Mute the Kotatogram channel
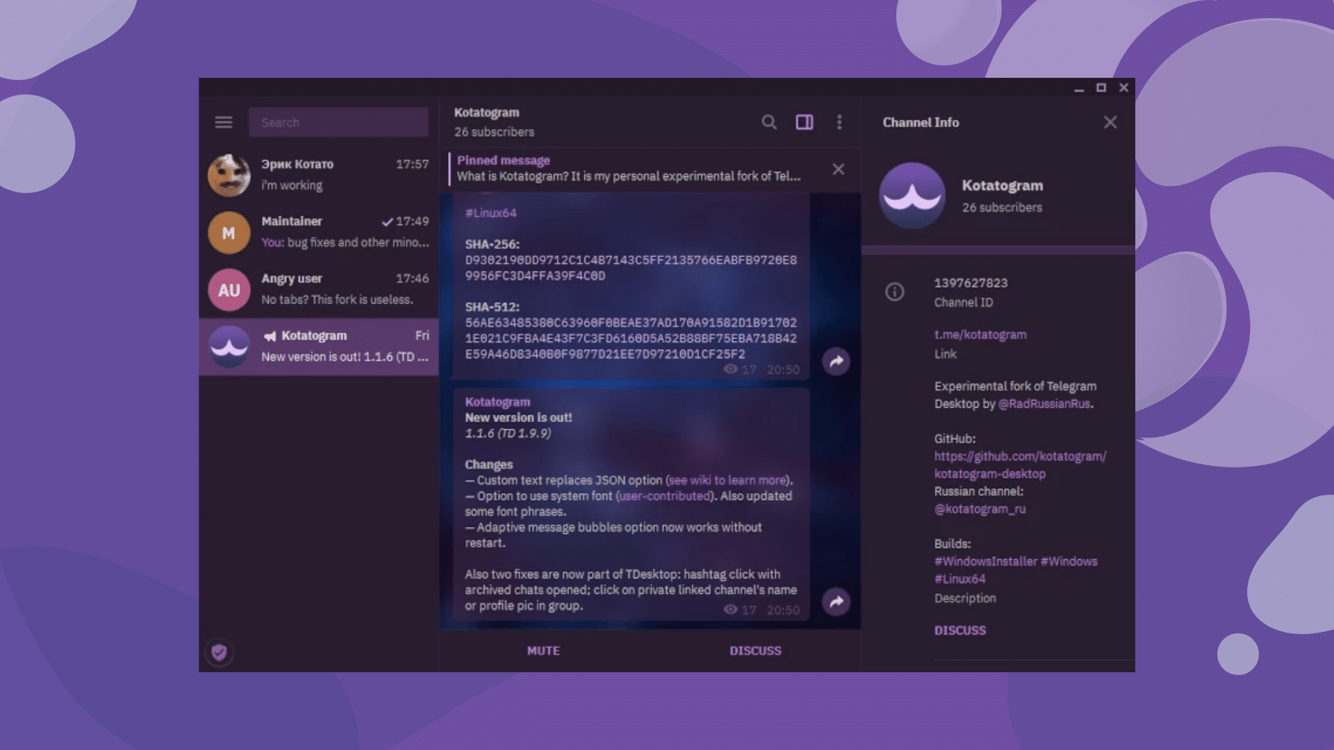1334x750 pixels. 543,651
